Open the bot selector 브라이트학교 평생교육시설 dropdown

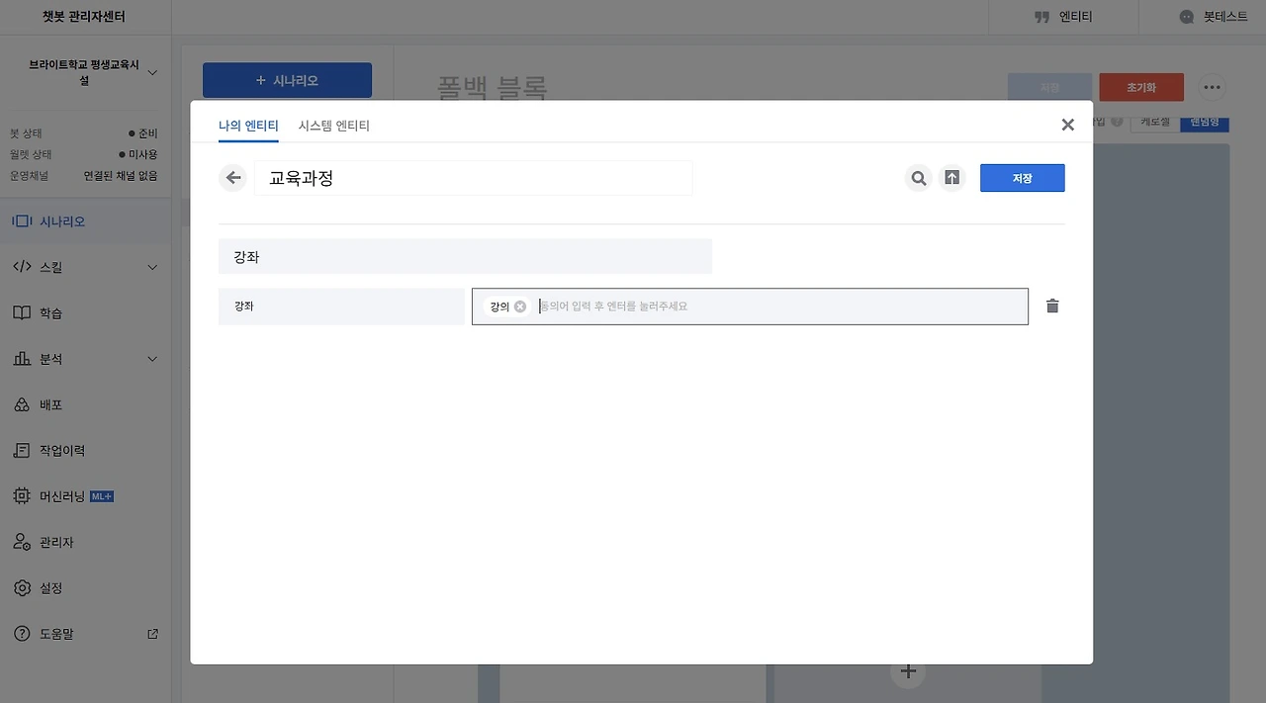tap(85, 72)
